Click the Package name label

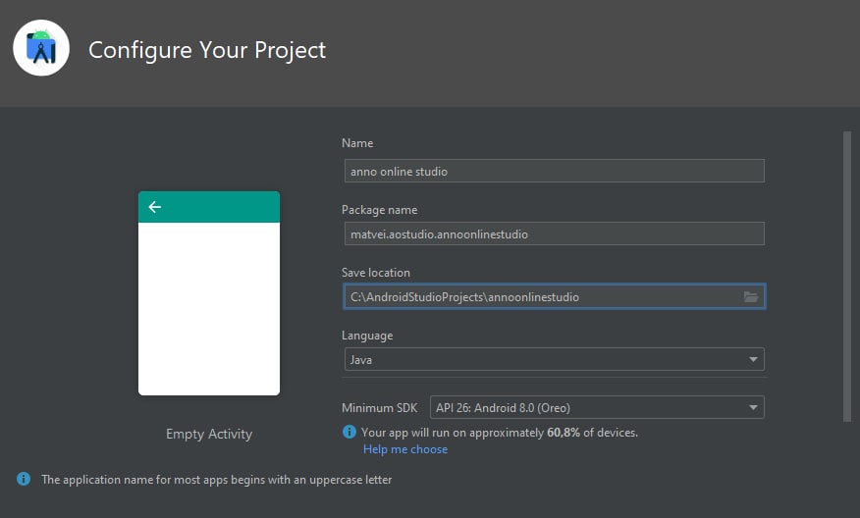(x=380, y=210)
